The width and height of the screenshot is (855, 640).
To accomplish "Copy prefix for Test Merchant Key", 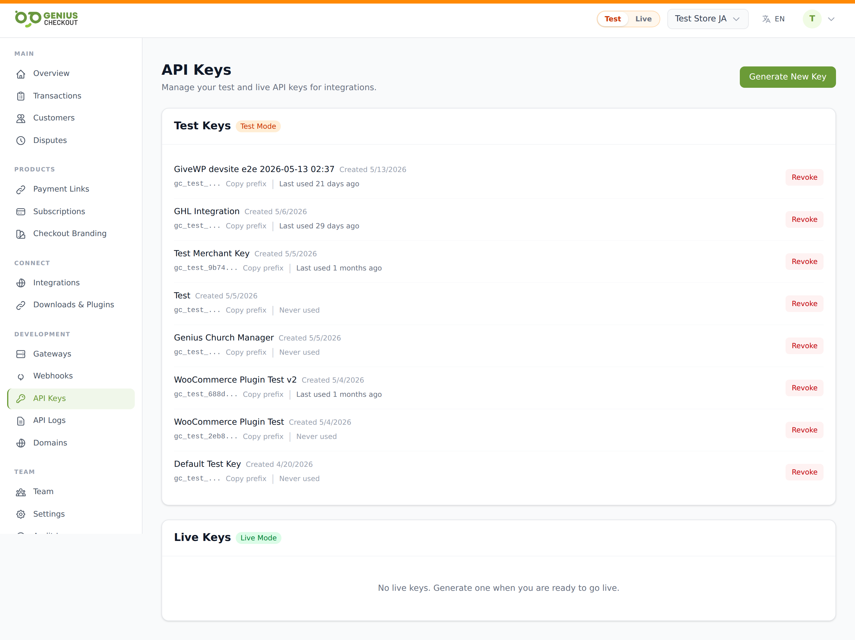I will [263, 268].
